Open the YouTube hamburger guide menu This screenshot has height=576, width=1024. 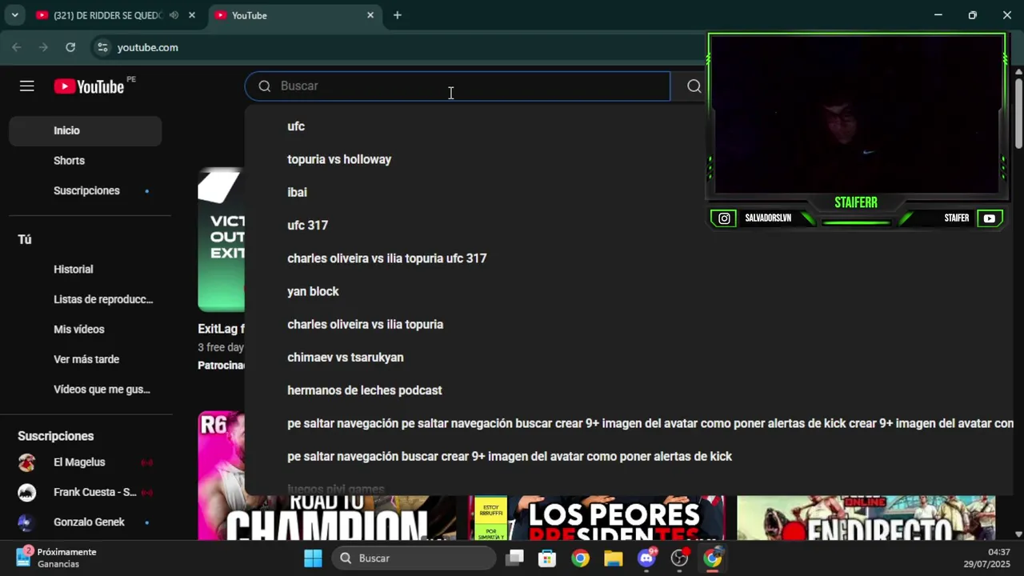coord(27,86)
